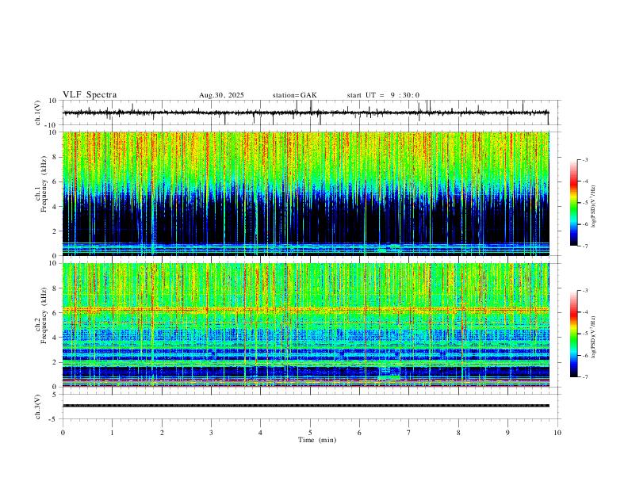The image size is (628, 485).
Task: Click the "ch.3(V)" axis label
Action: tap(38, 407)
